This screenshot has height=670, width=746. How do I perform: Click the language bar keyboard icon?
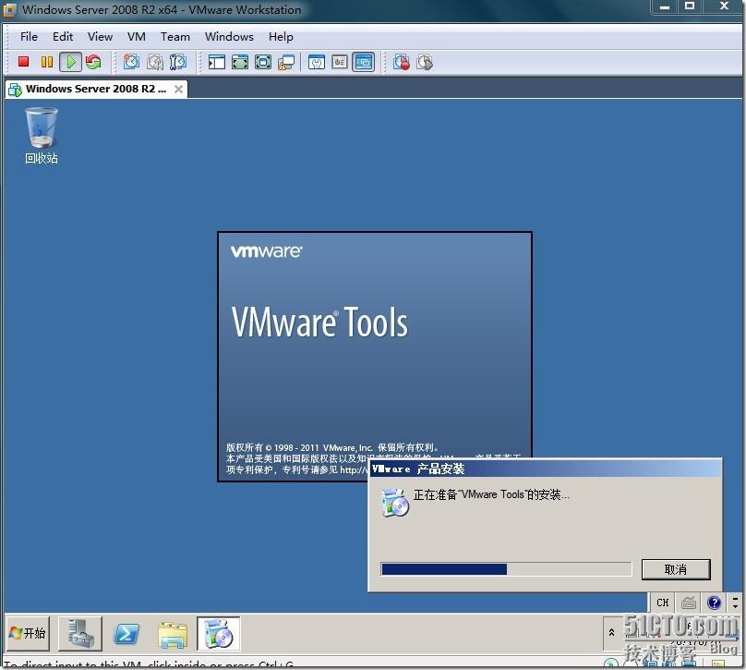coord(689,603)
